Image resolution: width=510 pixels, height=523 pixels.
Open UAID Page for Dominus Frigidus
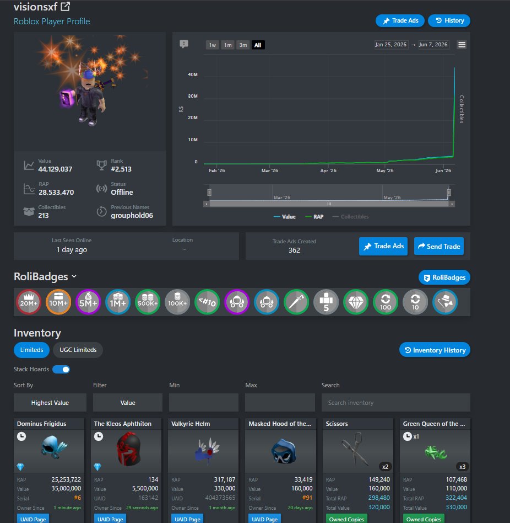pos(33,519)
